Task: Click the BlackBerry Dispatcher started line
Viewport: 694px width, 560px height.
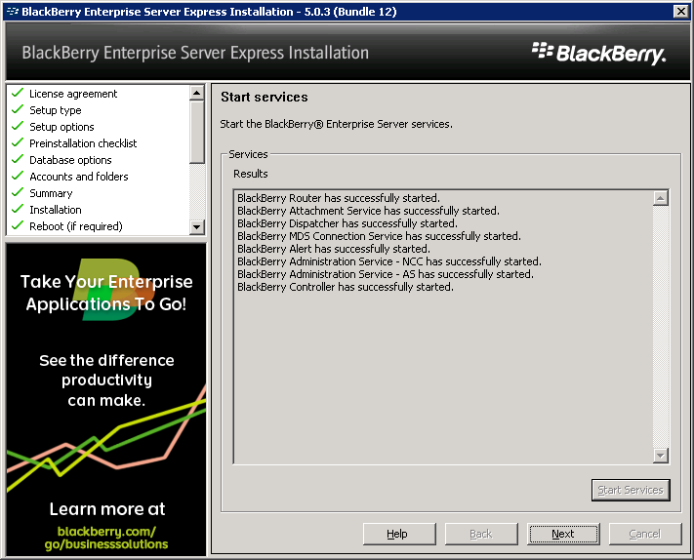Action: tap(347, 223)
